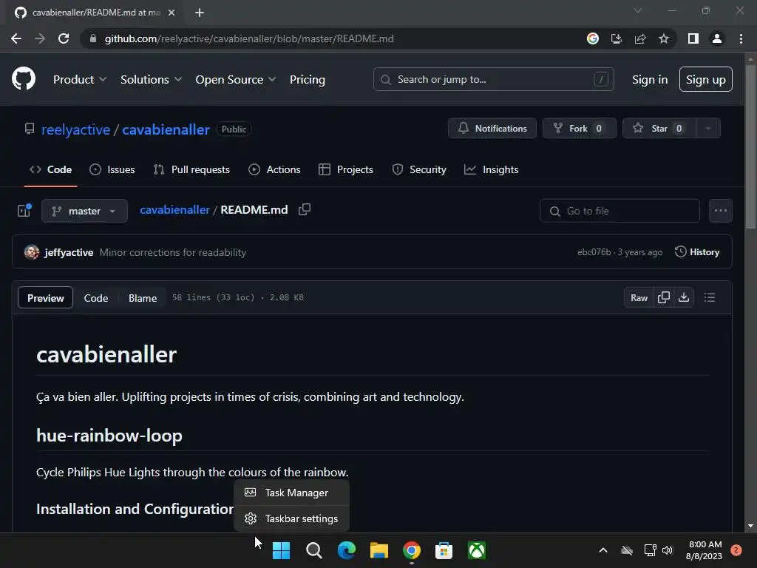This screenshot has height=568, width=757.
Task: Open the Star lists dropdown arrow
Action: click(707, 129)
